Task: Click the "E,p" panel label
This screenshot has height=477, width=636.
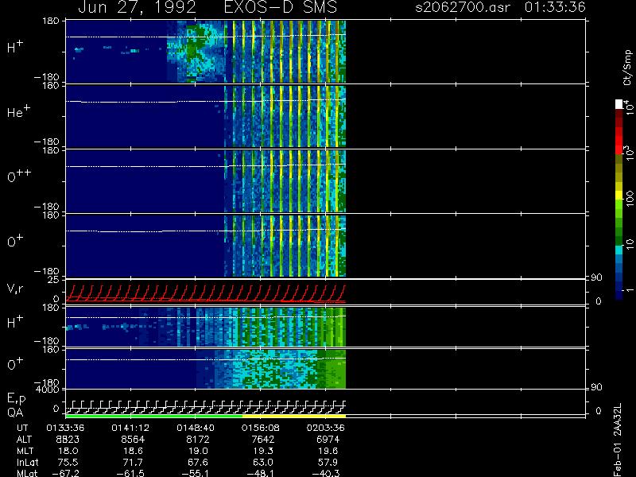Action: (16, 399)
